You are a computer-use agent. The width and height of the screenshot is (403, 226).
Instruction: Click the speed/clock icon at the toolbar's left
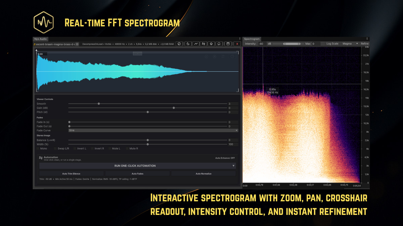tap(179, 44)
